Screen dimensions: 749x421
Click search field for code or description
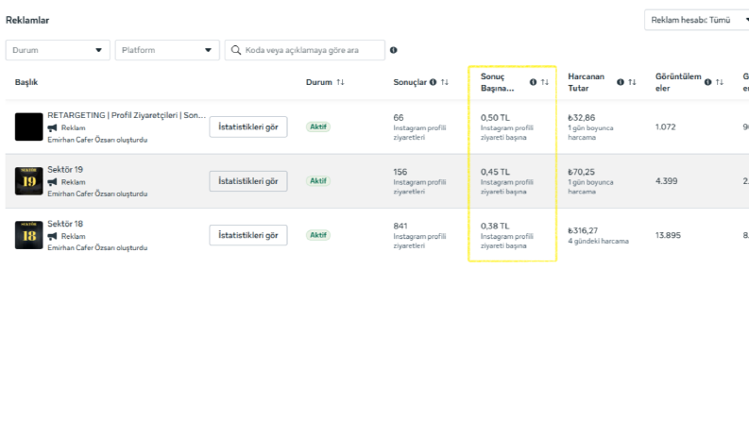(305, 50)
